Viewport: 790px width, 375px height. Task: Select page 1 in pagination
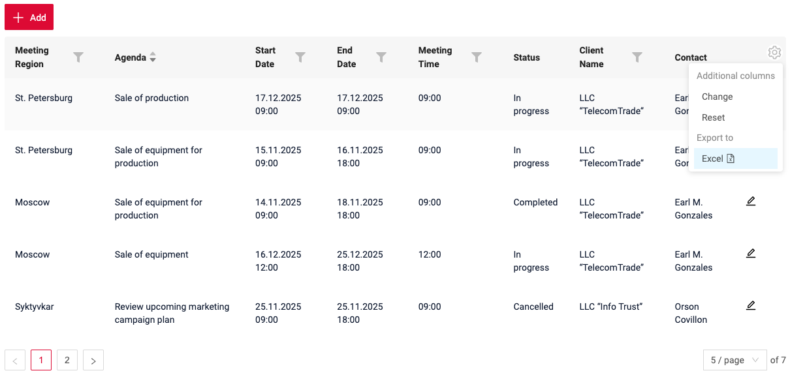tap(41, 360)
